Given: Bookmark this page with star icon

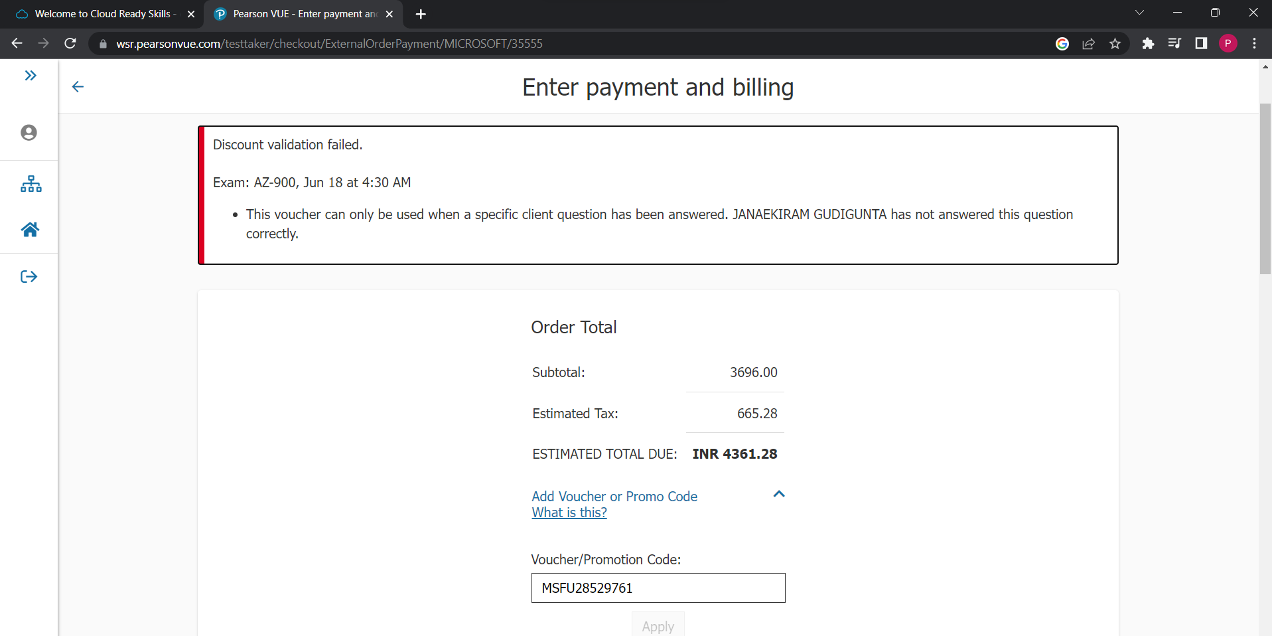Looking at the screenshot, I should coord(1115,44).
